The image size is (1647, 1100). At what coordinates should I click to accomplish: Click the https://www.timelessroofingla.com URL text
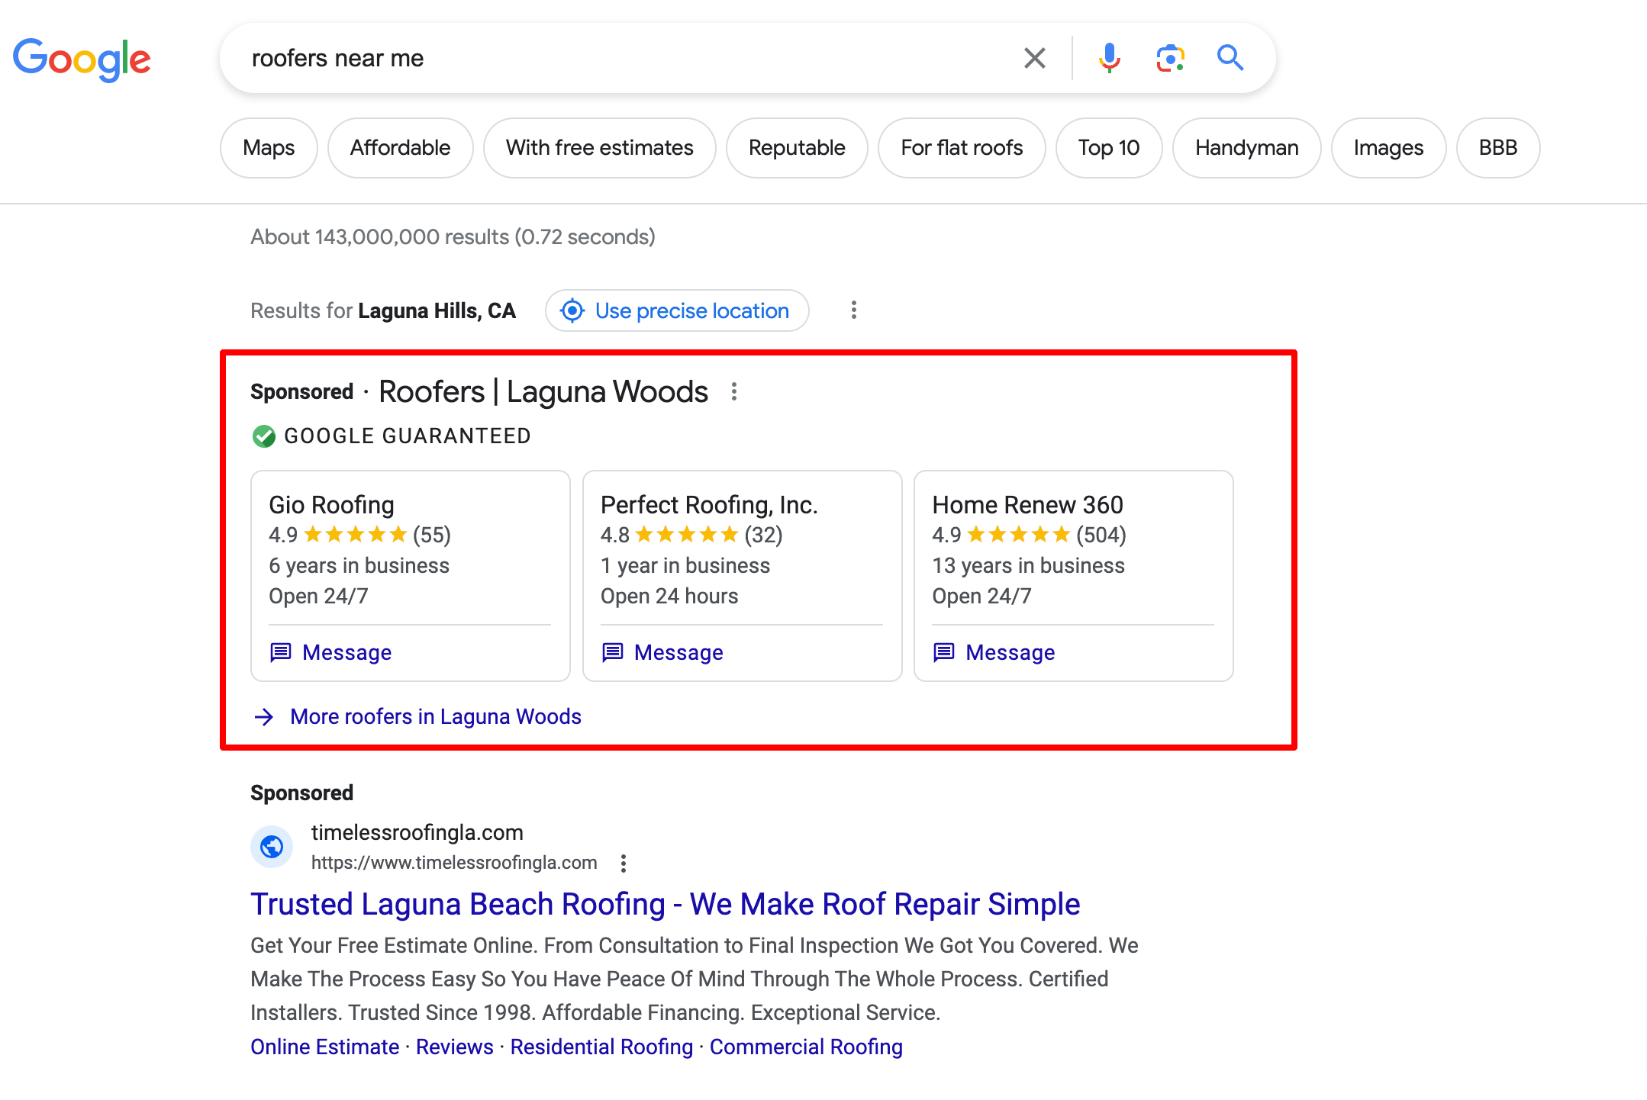coord(453,863)
